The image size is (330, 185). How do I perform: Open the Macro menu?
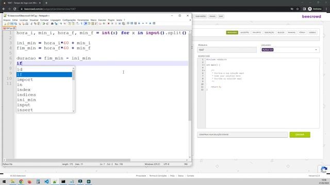point(93,20)
